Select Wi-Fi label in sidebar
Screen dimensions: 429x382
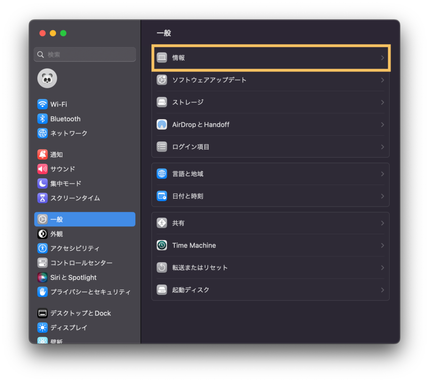tap(59, 104)
